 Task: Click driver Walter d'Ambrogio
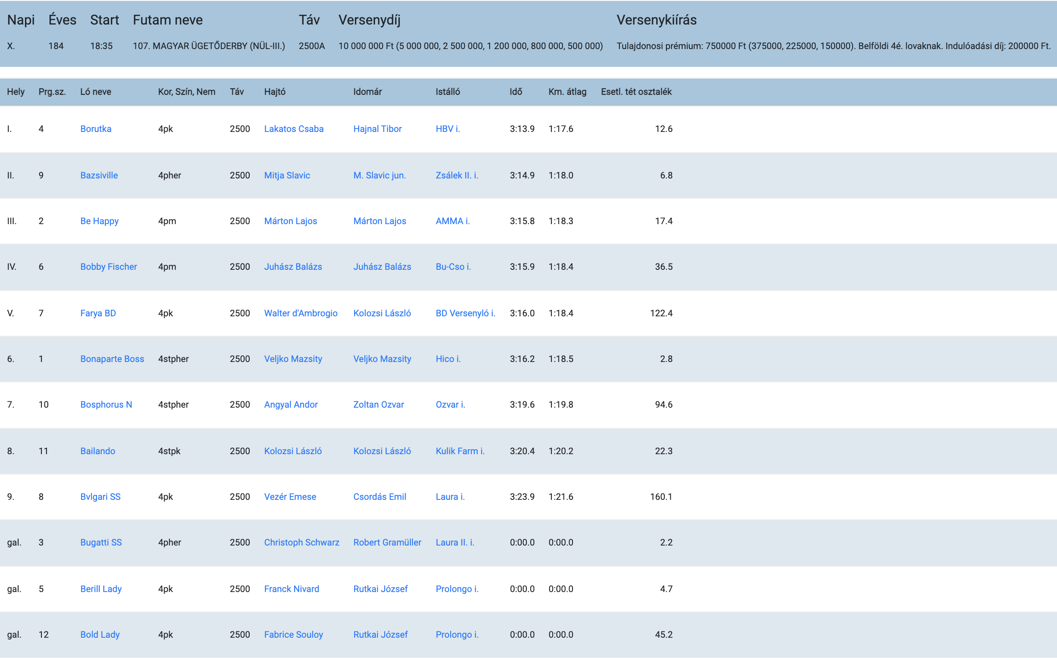301,313
